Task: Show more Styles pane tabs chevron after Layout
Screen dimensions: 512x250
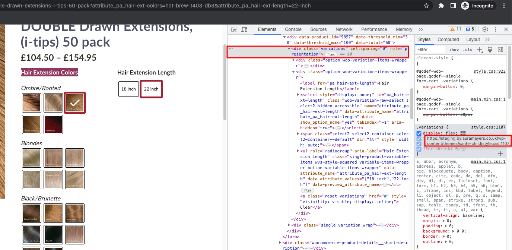Action: (x=487, y=39)
